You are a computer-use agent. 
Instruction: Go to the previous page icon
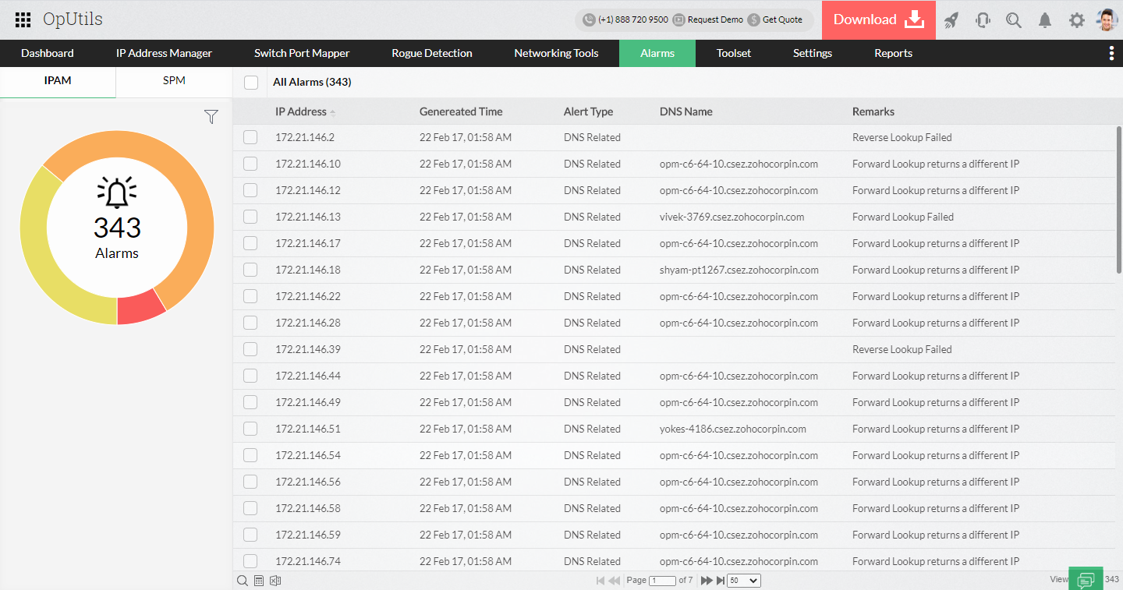(x=615, y=581)
